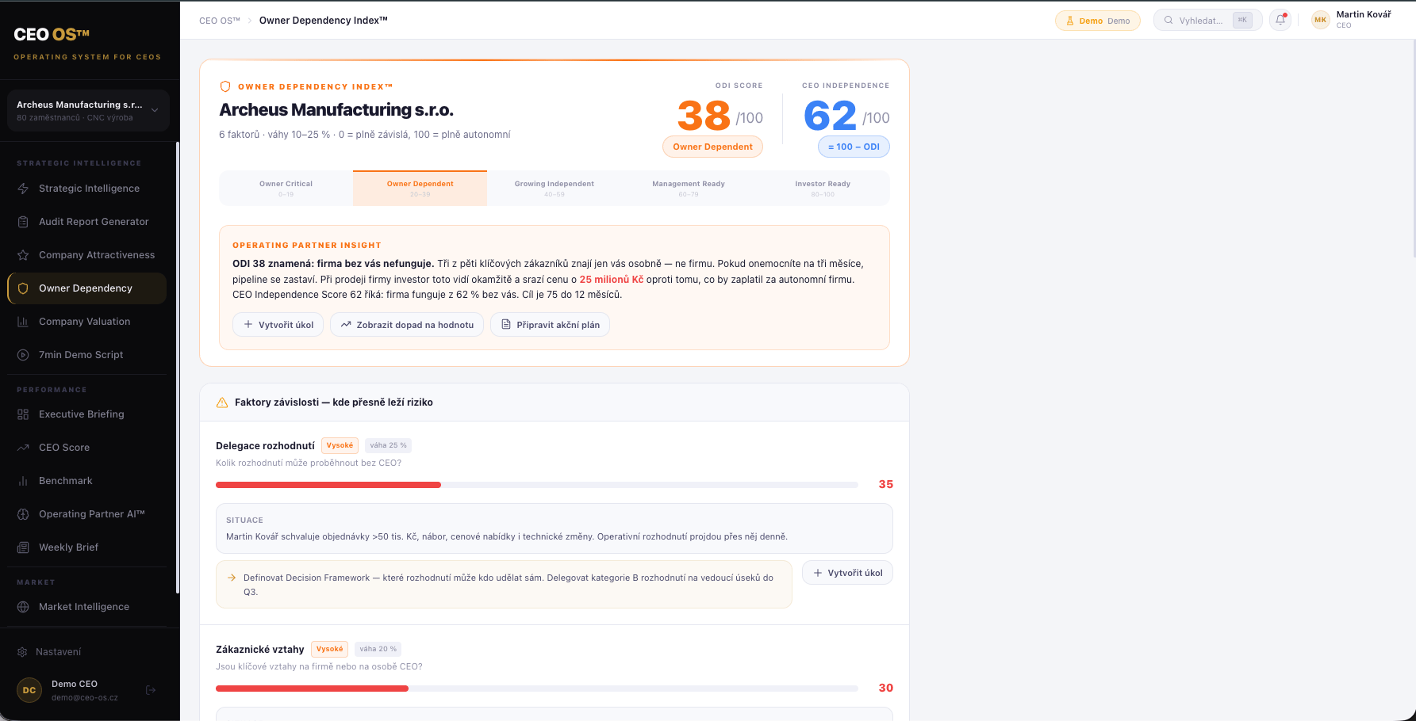This screenshot has width=1416, height=721.
Task: Click the = 100 – ODI badge
Action: click(x=854, y=147)
